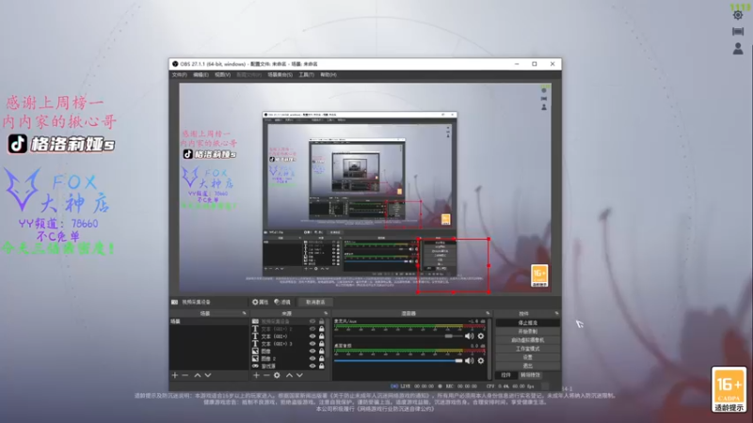Open the 帮助(H) menu

pyautogui.click(x=328, y=75)
